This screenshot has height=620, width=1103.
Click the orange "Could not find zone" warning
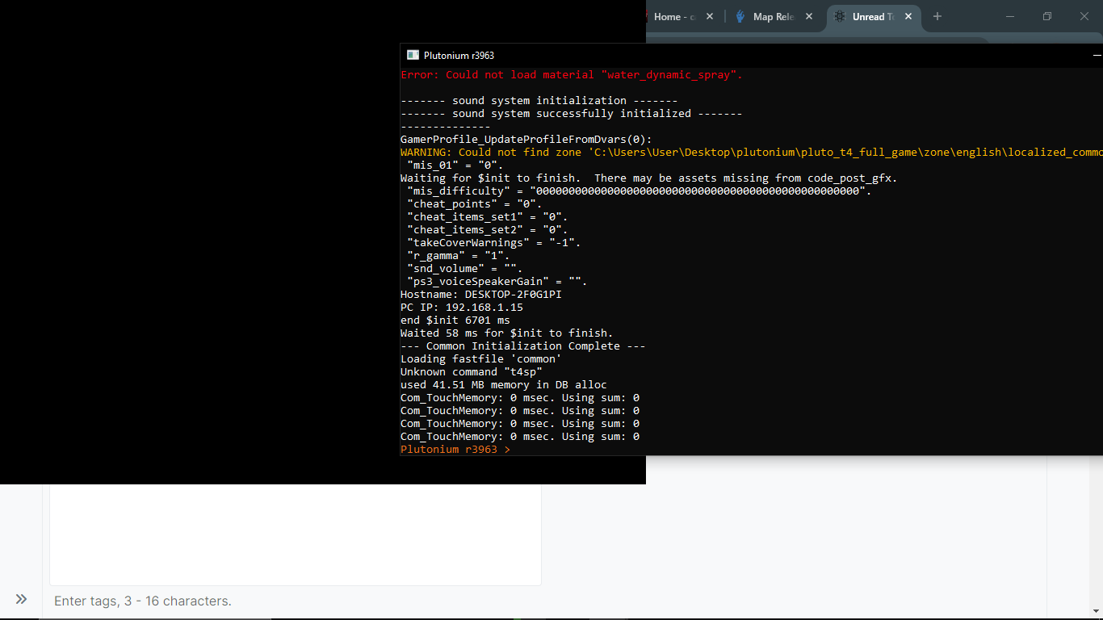click(x=752, y=153)
